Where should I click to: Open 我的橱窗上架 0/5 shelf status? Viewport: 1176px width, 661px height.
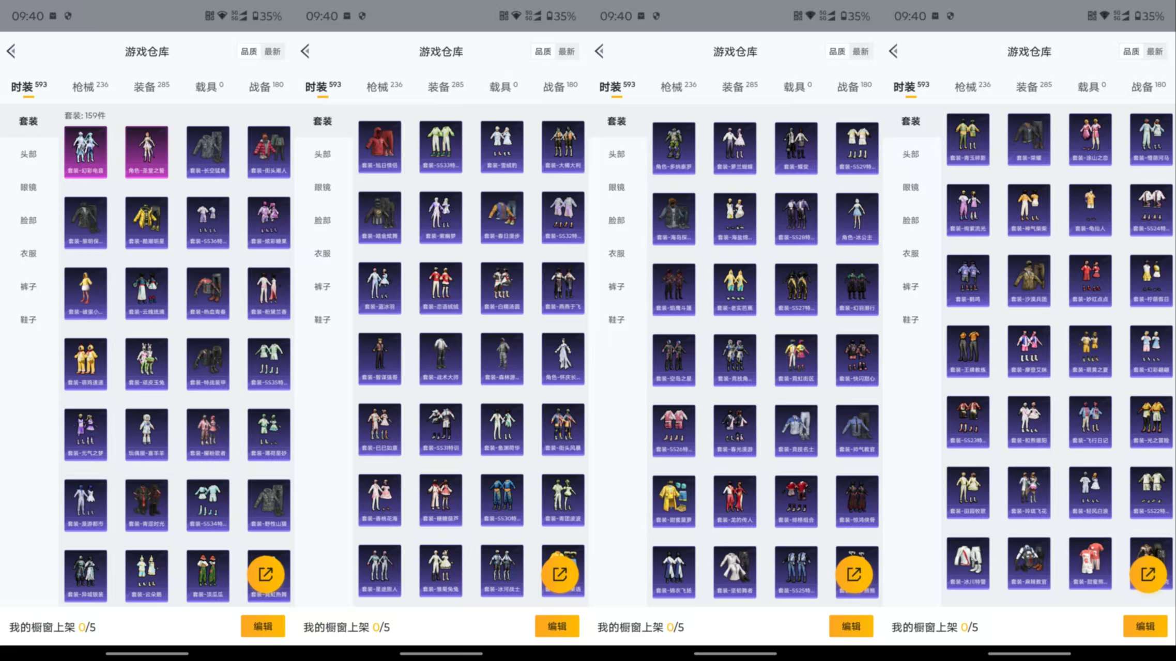tap(52, 627)
